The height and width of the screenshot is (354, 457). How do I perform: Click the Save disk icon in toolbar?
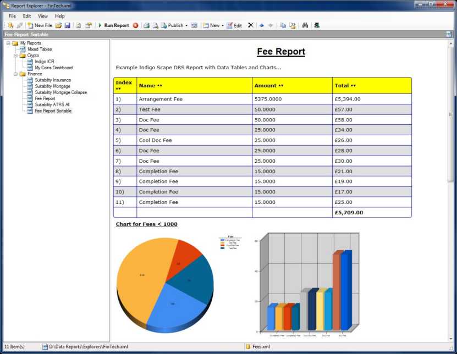[67, 25]
